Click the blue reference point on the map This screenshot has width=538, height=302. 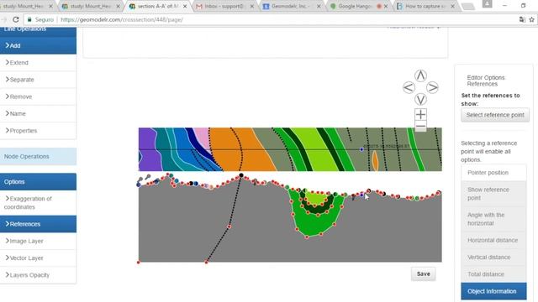[361, 149]
